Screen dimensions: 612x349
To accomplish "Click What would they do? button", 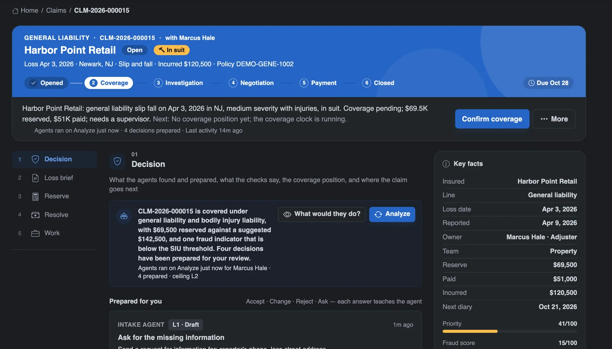I will [x=322, y=214].
